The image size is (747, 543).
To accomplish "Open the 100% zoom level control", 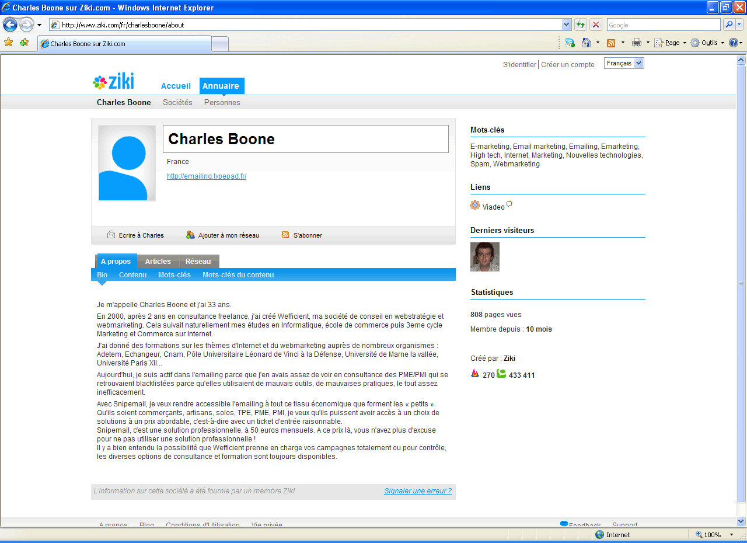I will pos(715,534).
